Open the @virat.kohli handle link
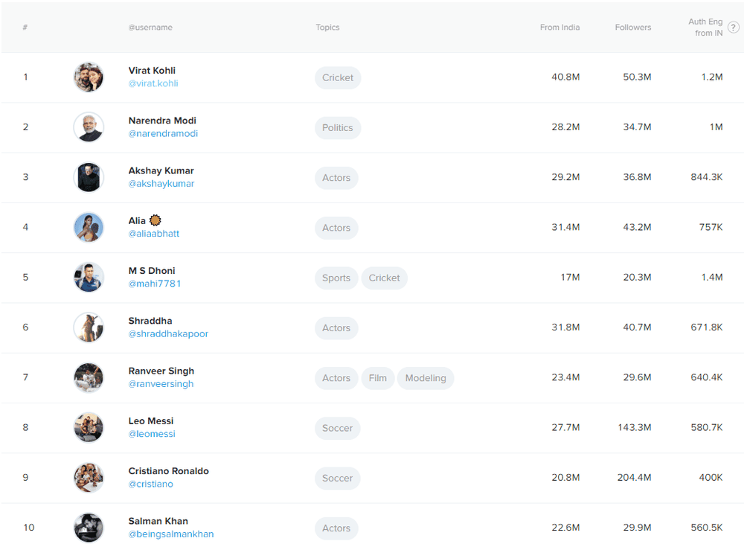Image resolution: width=744 pixels, height=550 pixels. [x=153, y=83]
